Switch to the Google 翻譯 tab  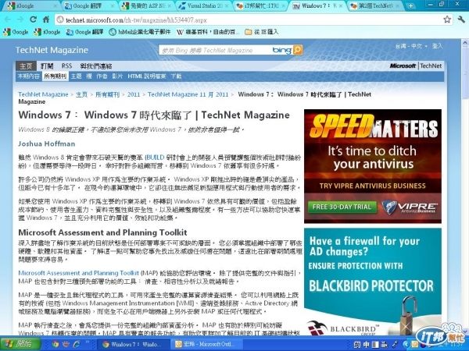pyautogui.click(x=88, y=5)
